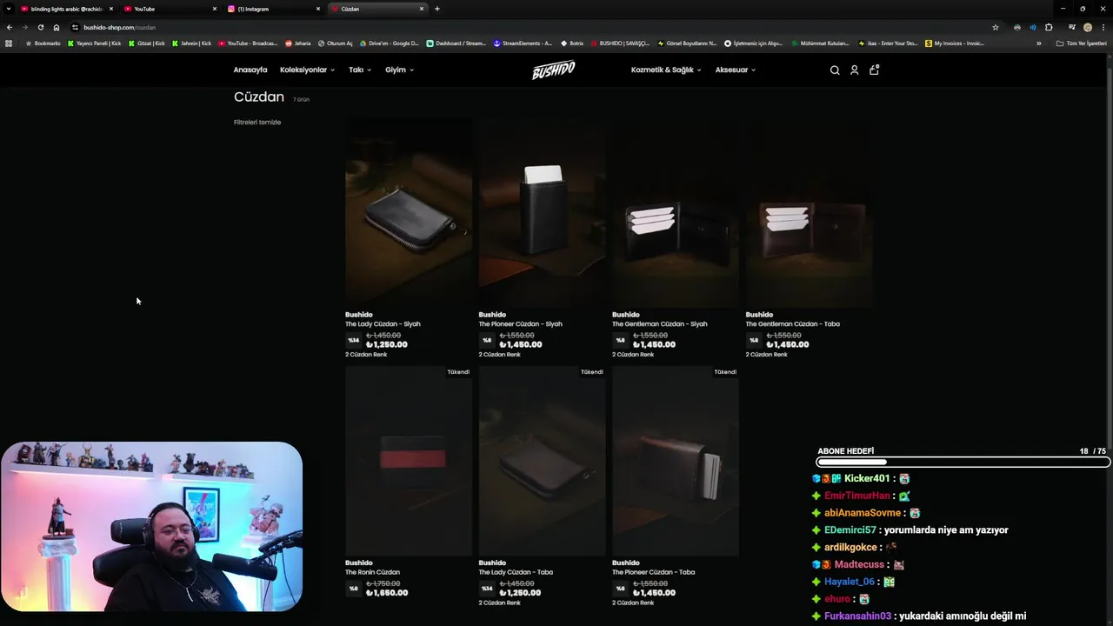Open the Jahrein Kick bookmark
This screenshot has height=626, width=1113.
[191, 43]
